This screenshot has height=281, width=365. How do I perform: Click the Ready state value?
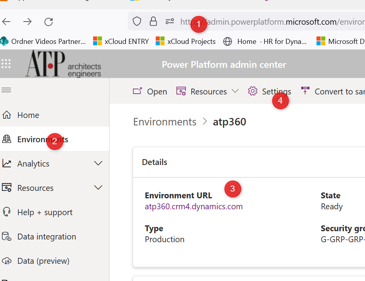(332, 207)
